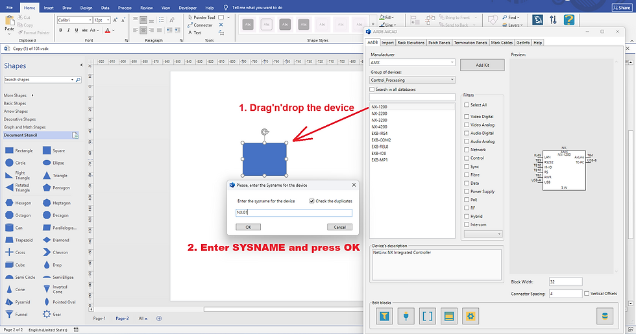This screenshot has width=636, height=334.
Task: Click Cancel in the Sysname dialog
Action: [x=339, y=227]
